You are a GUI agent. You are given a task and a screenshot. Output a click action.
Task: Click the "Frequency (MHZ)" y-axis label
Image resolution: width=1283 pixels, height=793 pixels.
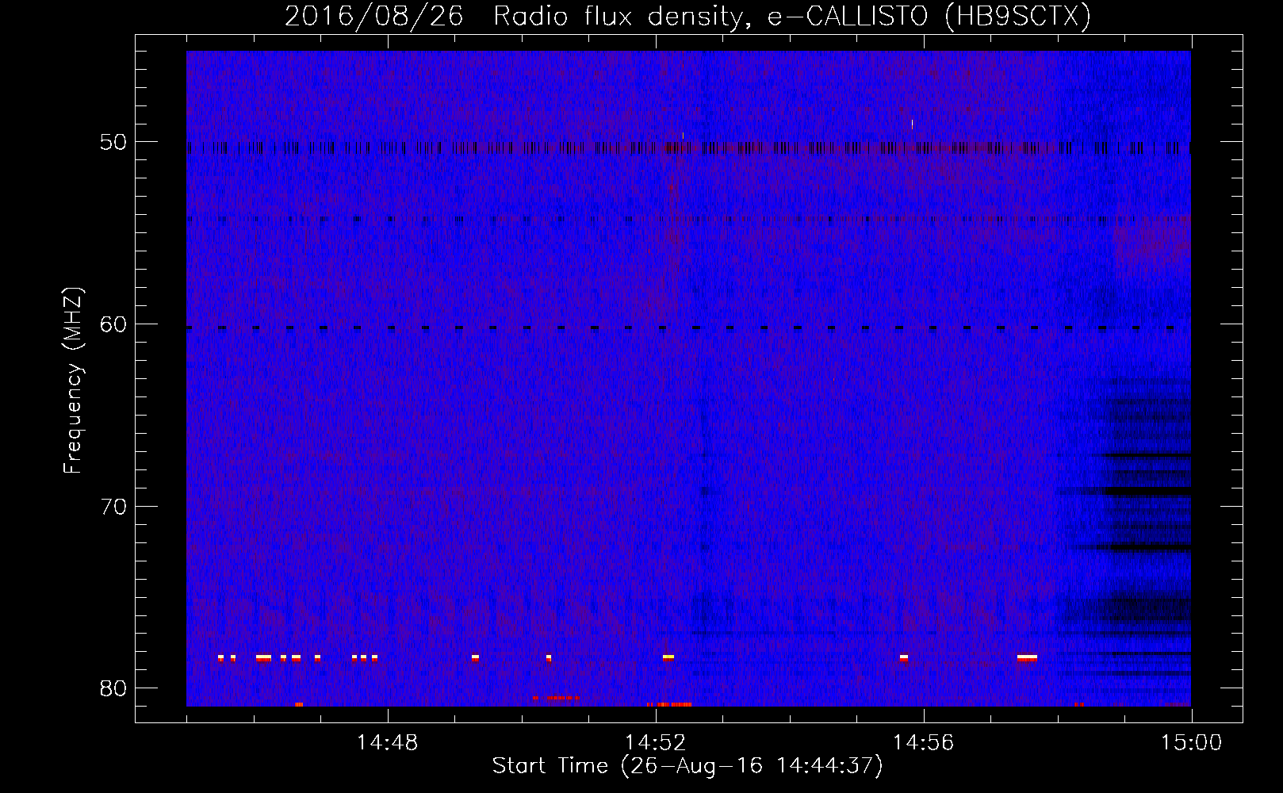tap(73, 381)
